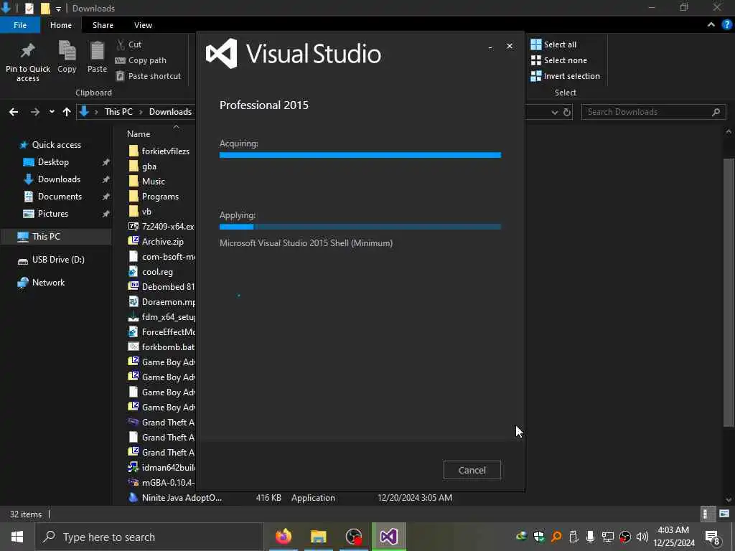Collapse the ribbon with the chevron

coord(711,25)
